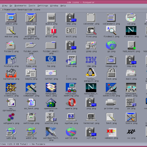Select the encrypted_document.png key icon
Viewport: 147px width, 147px height.
pyautogui.click(x=31, y=31)
